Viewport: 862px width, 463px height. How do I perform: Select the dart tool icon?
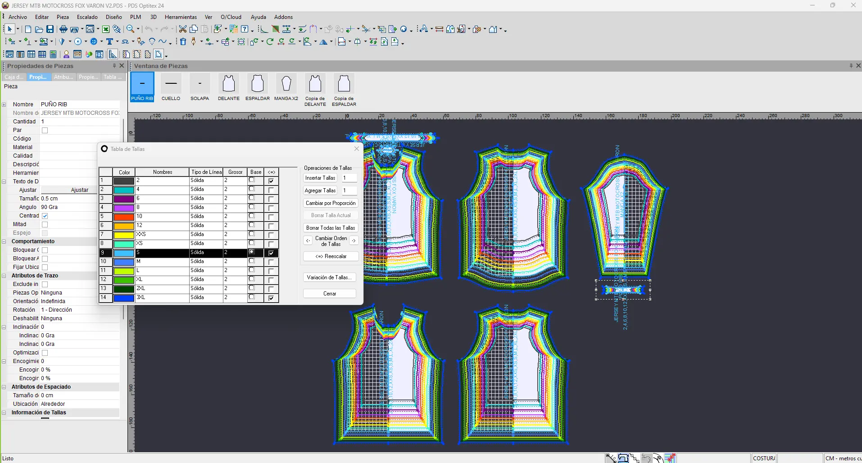click(62, 42)
